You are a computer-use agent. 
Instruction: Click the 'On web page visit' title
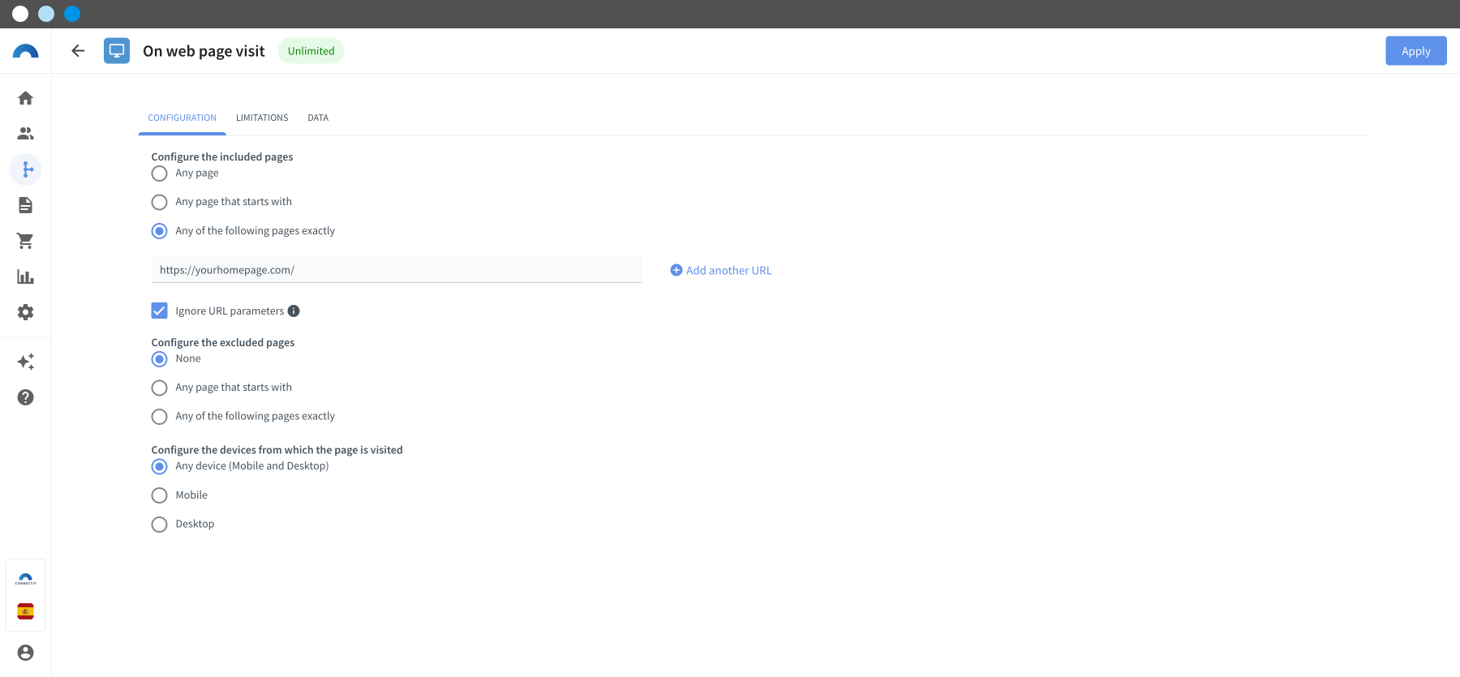point(204,51)
